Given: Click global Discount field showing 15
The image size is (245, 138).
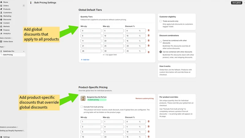Looking at the screenshot, I should tap(135, 41).
